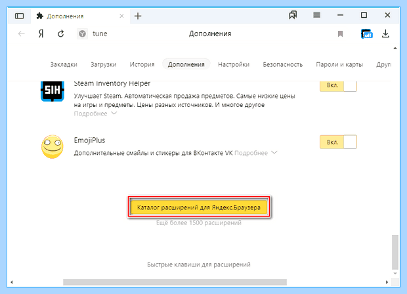Click the scroll left arrow

(x=12, y=282)
